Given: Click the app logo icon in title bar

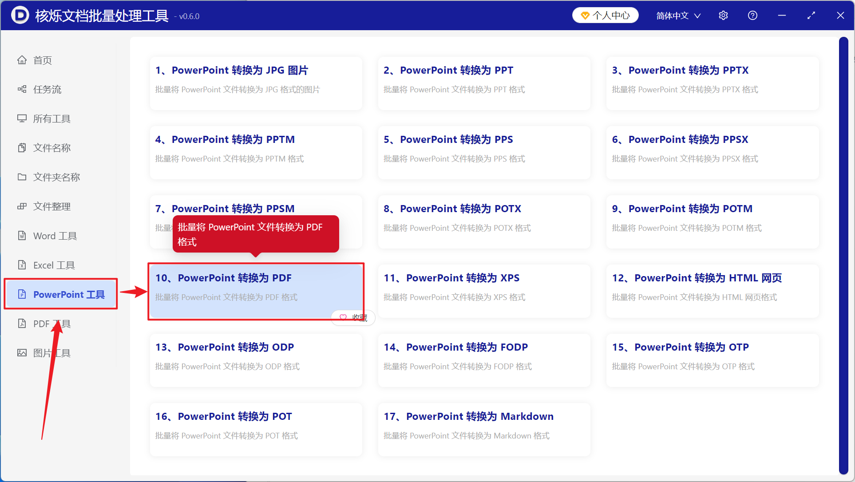Looking at the screenshot, I should 20,16.
